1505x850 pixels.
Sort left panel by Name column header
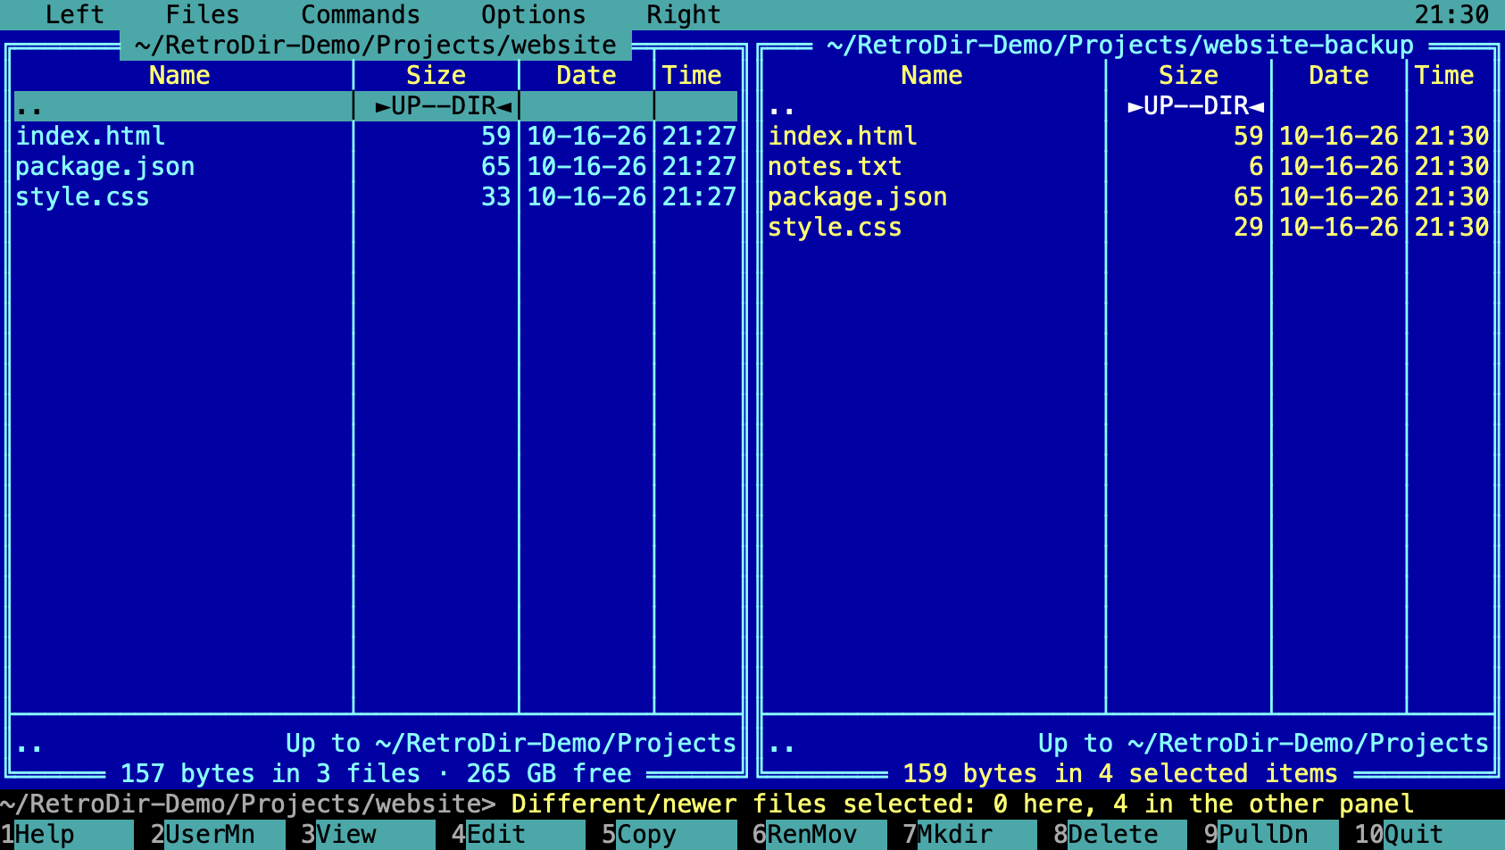click(x=179, y=76)
